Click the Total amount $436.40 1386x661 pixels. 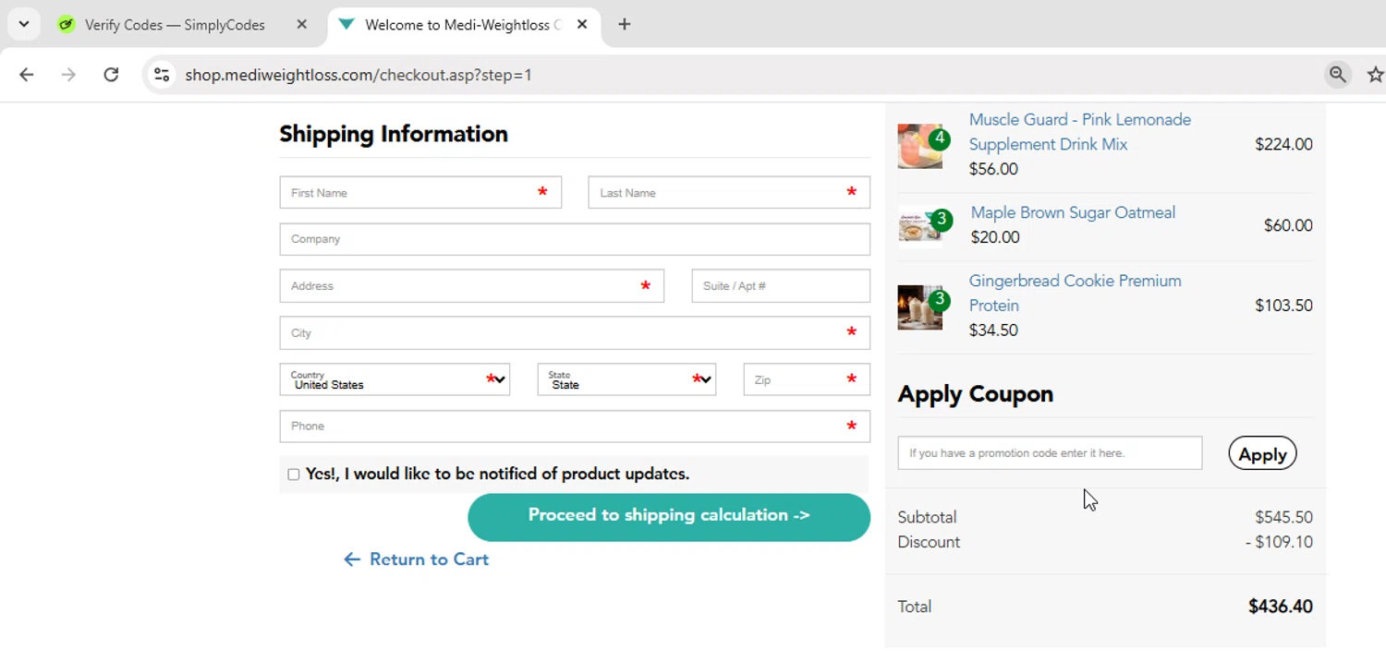coord(1281,607)
